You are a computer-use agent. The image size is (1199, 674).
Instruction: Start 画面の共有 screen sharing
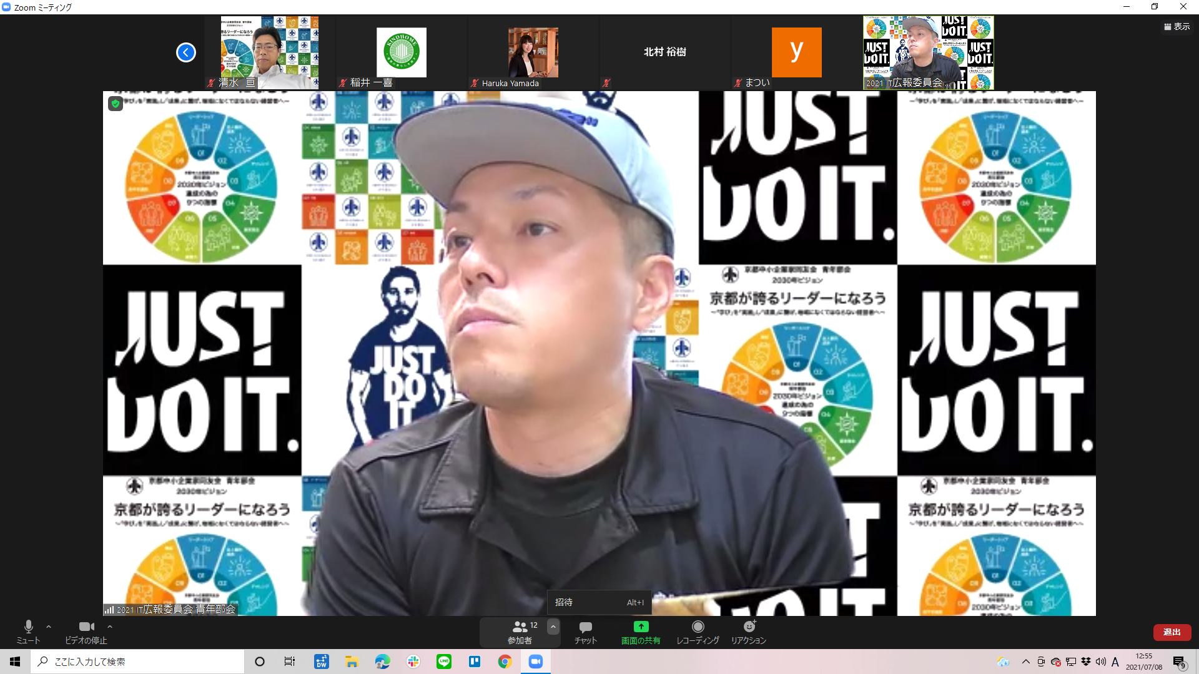(x=641, y=632)
